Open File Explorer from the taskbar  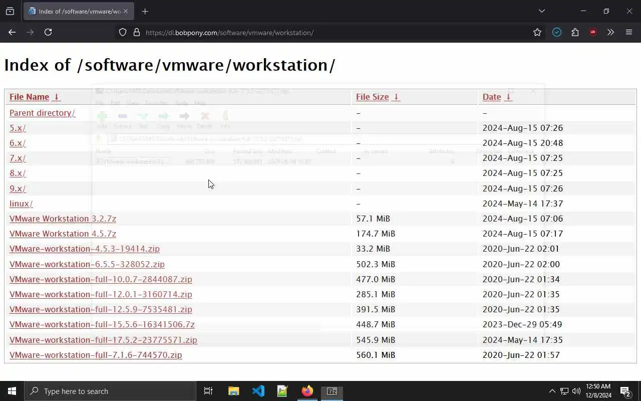233,391
